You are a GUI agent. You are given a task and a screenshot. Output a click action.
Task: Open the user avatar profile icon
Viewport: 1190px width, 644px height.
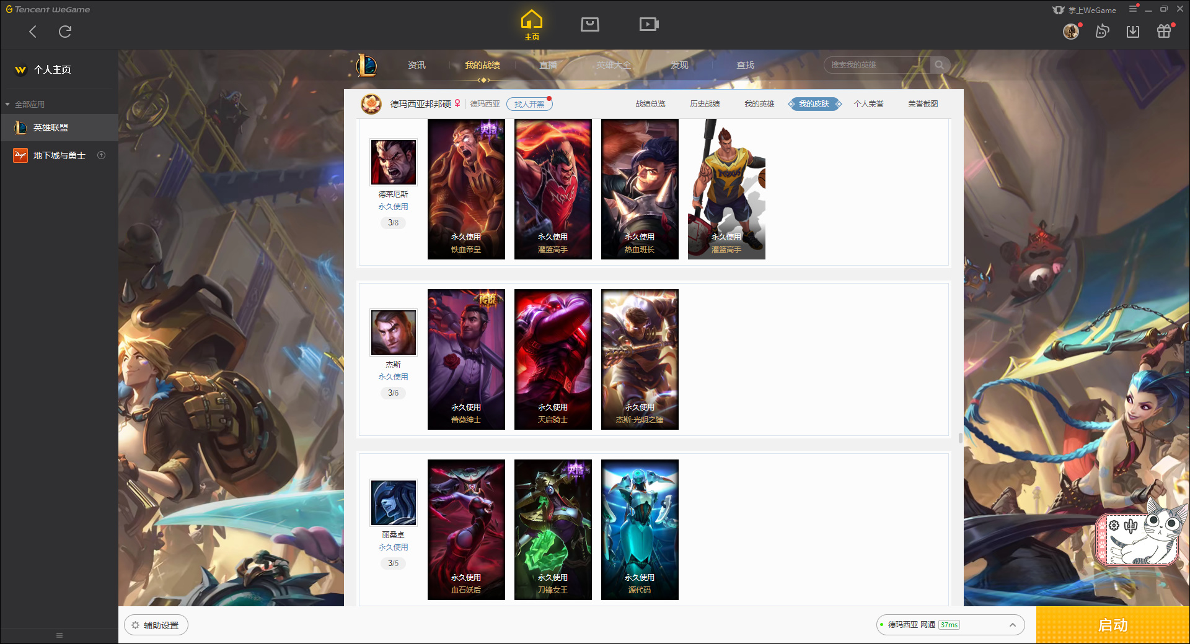pyautogui.click(x=1071, y=32)
